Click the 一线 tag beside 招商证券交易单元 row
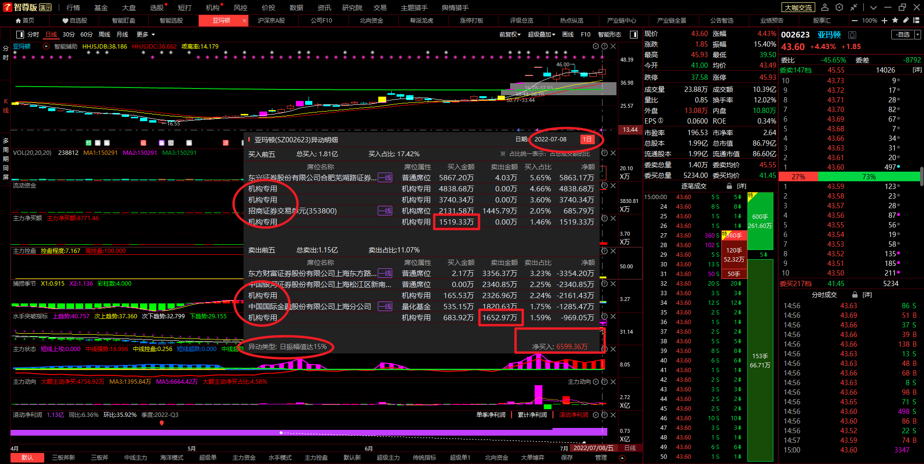 click(x=385, y=211)
